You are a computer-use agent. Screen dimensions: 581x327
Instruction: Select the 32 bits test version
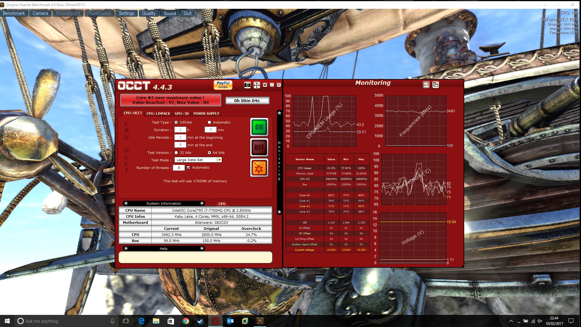pyautogui.click(x=176, y=153)
